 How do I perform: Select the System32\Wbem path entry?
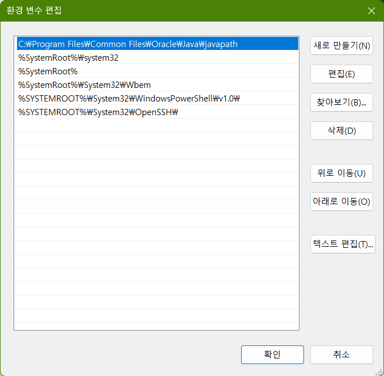[157, 85]
